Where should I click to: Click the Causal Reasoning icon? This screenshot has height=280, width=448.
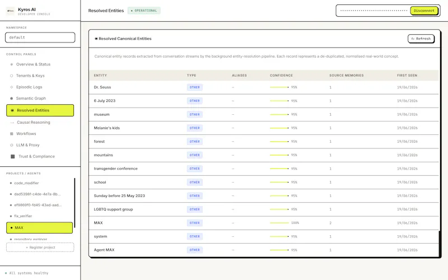(12, 122)
